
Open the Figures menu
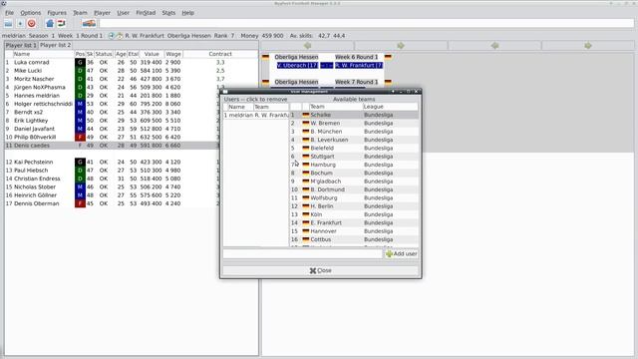coord(57,13)
